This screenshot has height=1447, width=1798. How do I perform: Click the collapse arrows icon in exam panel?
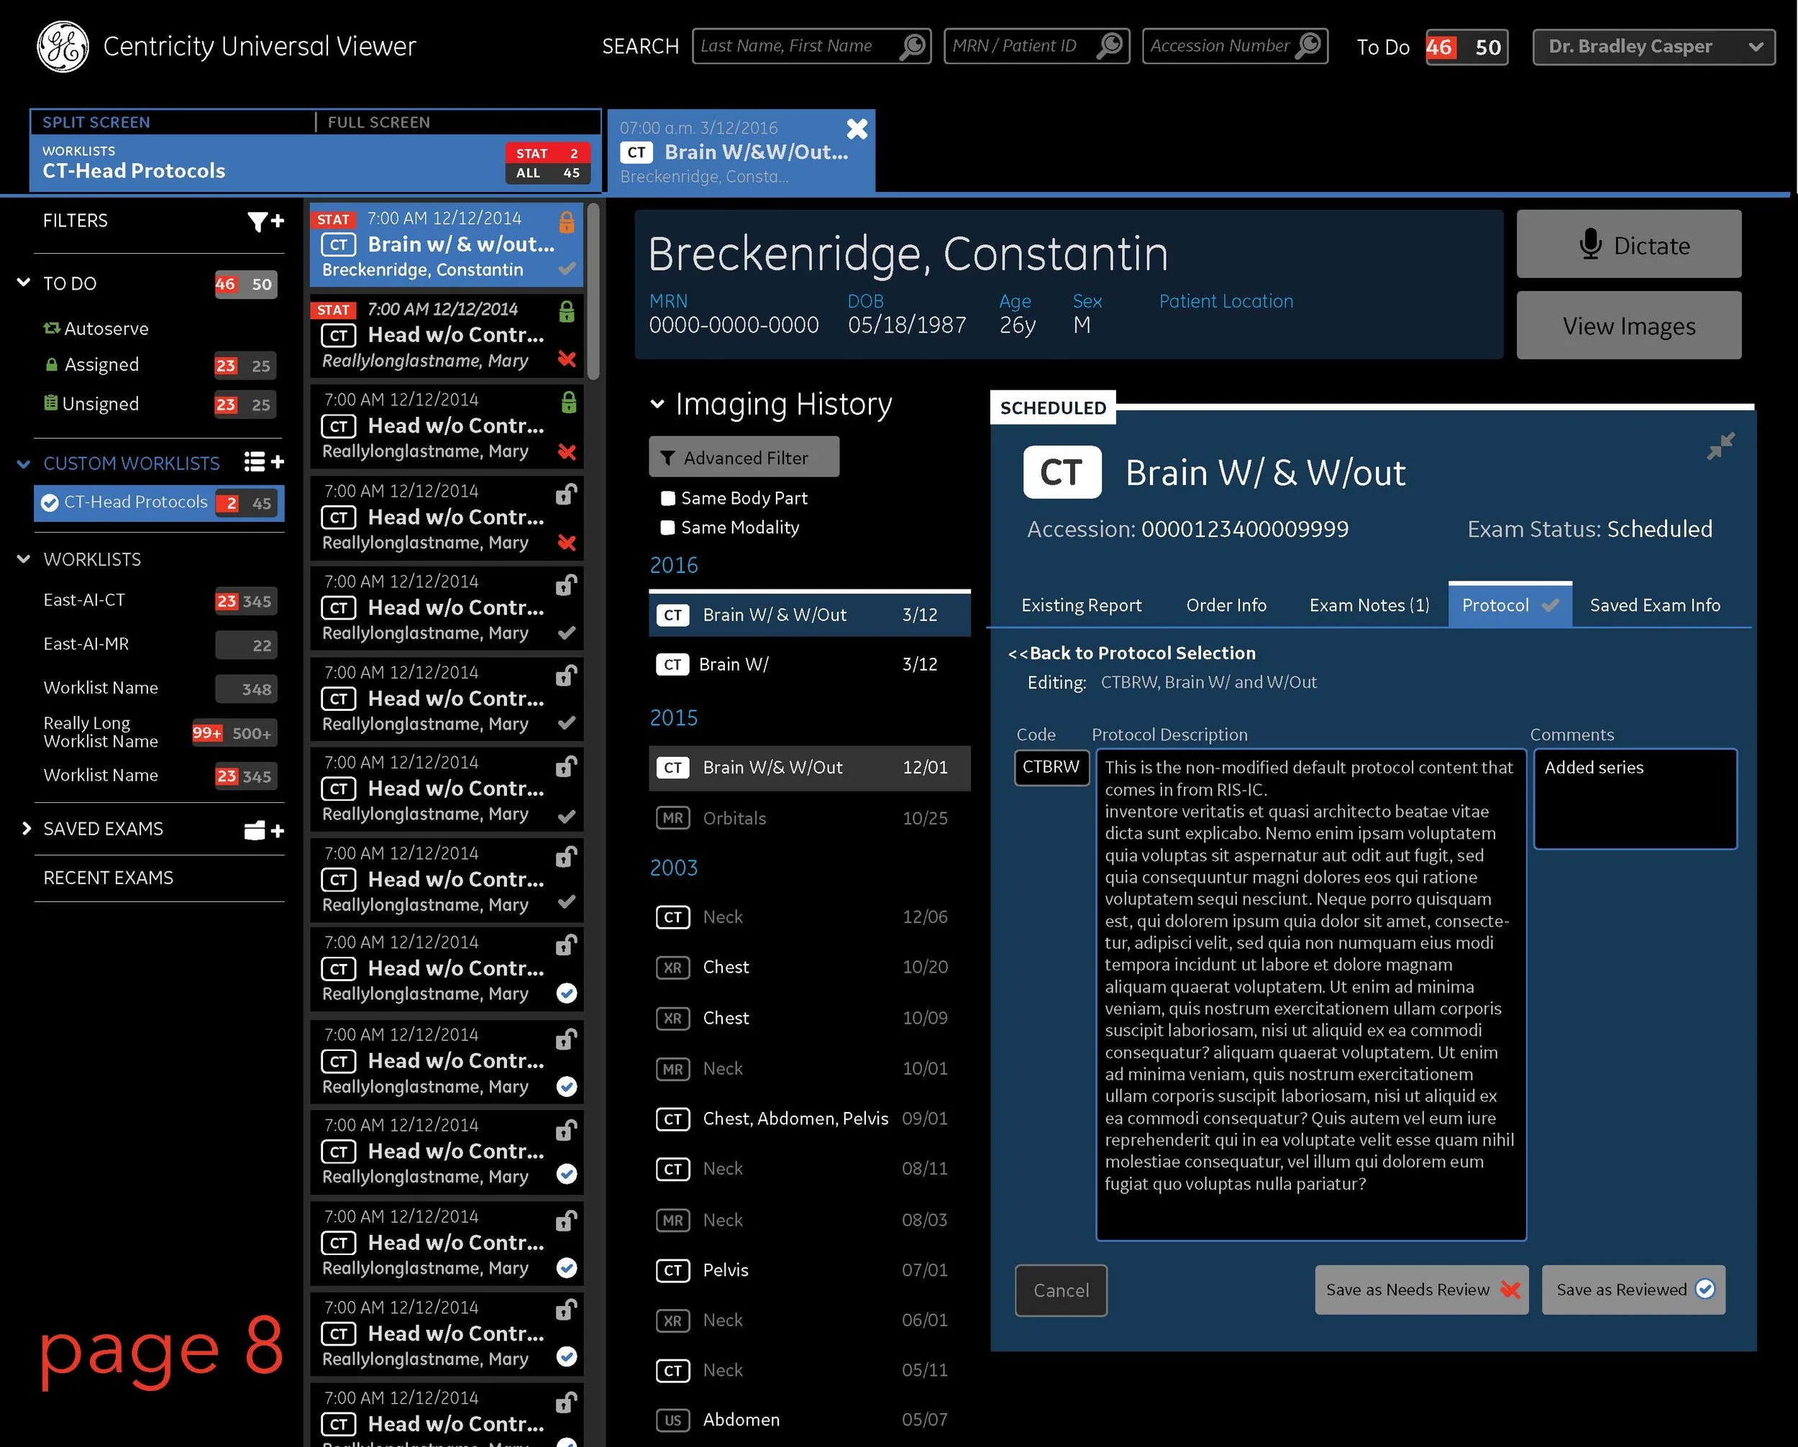pos(1720,446)
